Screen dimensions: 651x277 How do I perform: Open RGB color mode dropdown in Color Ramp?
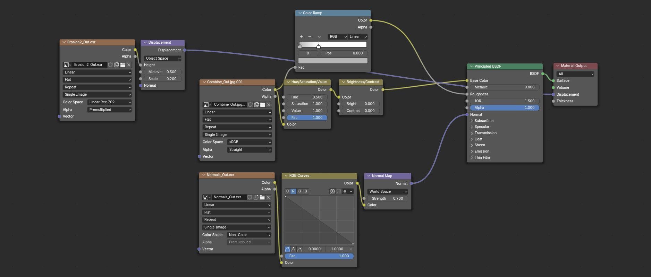[338, 37]
